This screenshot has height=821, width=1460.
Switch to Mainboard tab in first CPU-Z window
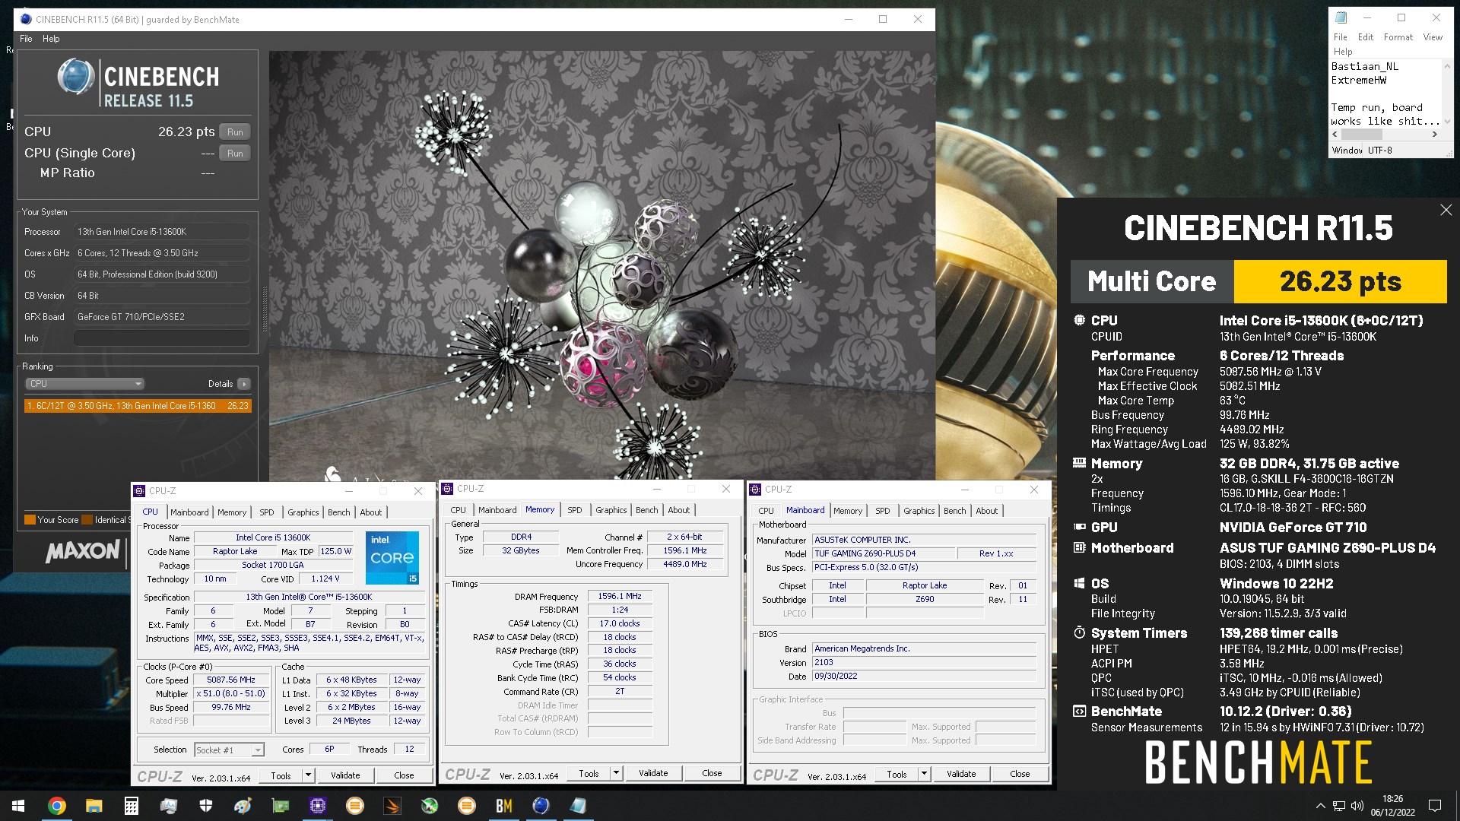[189, 512]
